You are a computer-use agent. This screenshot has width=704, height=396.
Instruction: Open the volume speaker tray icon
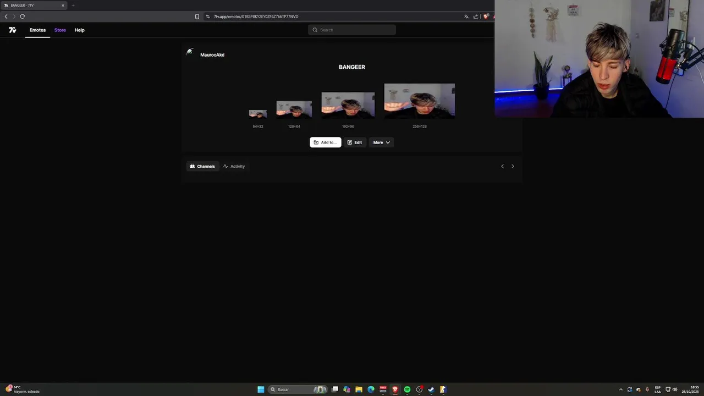click(x=675, y=389)
